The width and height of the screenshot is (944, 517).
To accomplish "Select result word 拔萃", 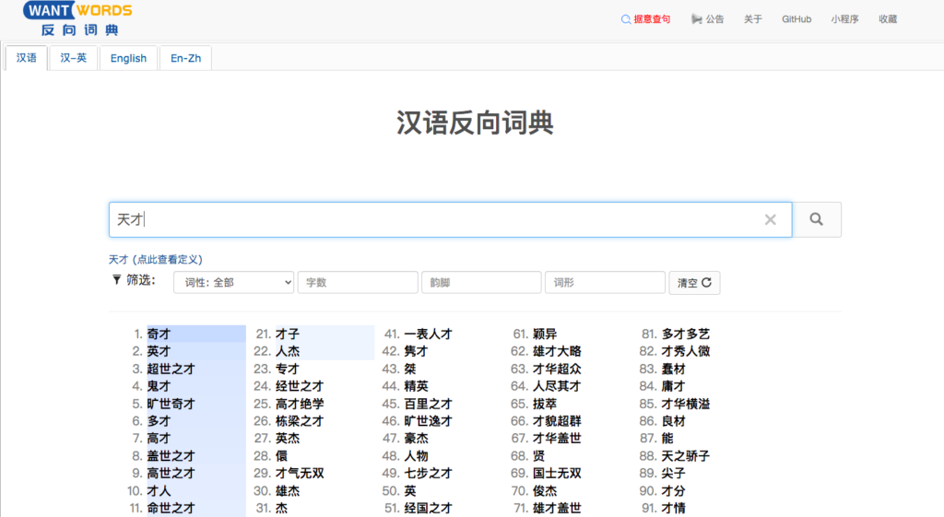I will click(x=545, y=404).
